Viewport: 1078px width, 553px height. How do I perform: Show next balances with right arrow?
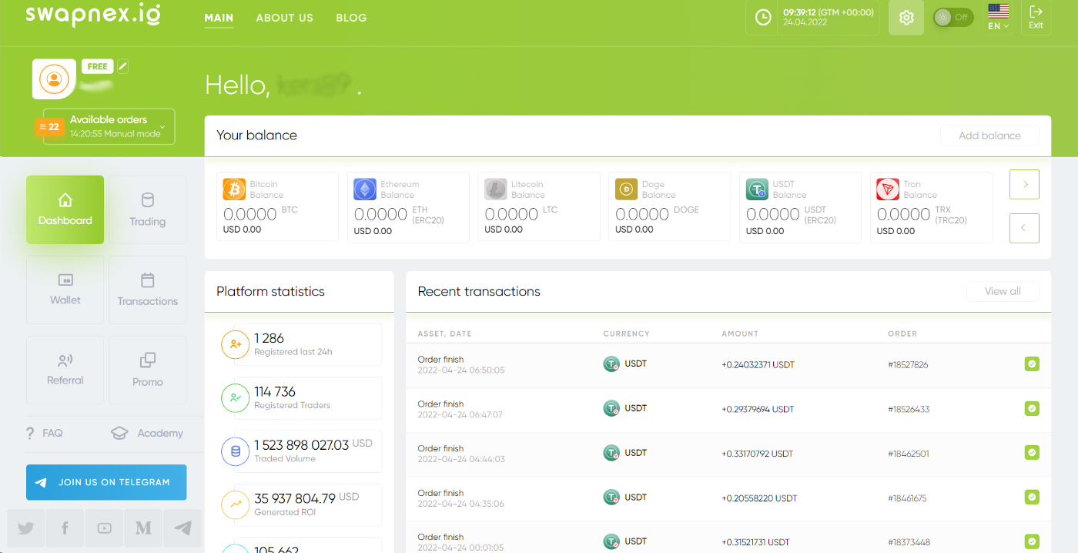1024,185
